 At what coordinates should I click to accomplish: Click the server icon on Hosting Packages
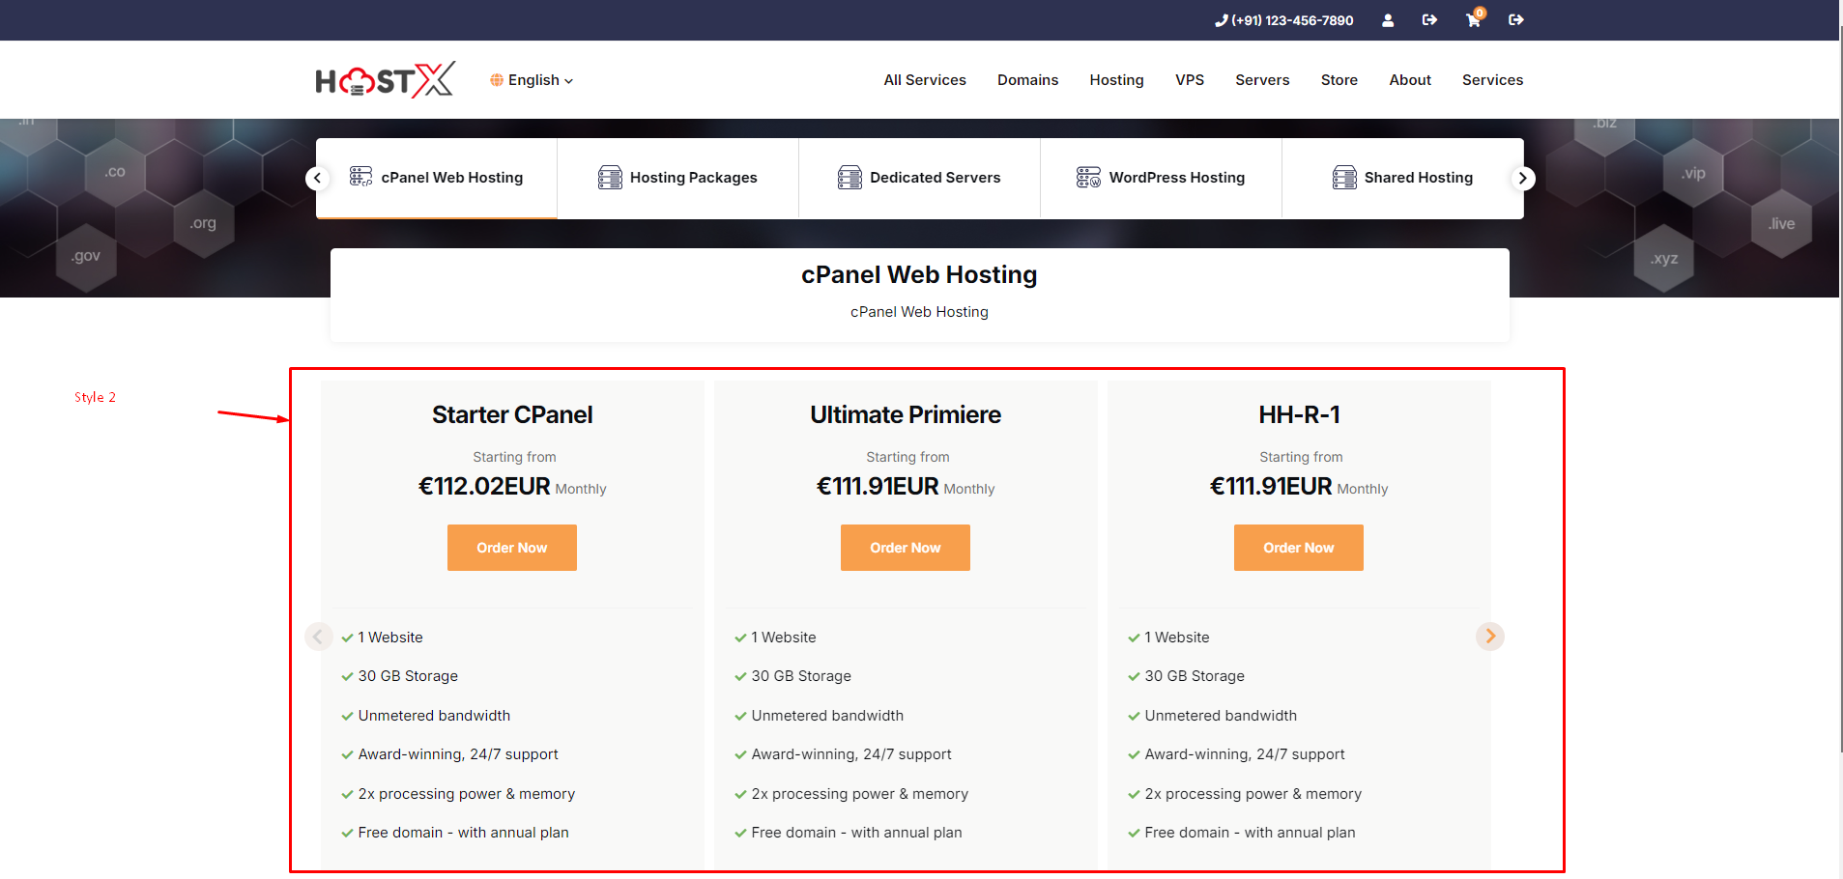(610, 178)
